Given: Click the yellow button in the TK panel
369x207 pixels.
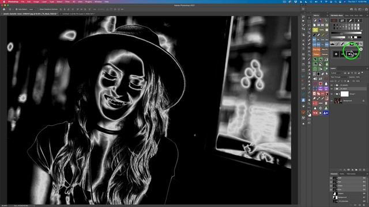Looking at the screenshot, I should click(x=315, y=30).
